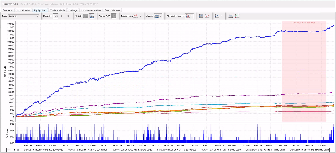Set X Axis to trades mode icon
This screenshot has height=153, width=336.
pos(85,16)
